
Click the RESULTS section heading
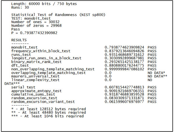click(x=19, y=40)
